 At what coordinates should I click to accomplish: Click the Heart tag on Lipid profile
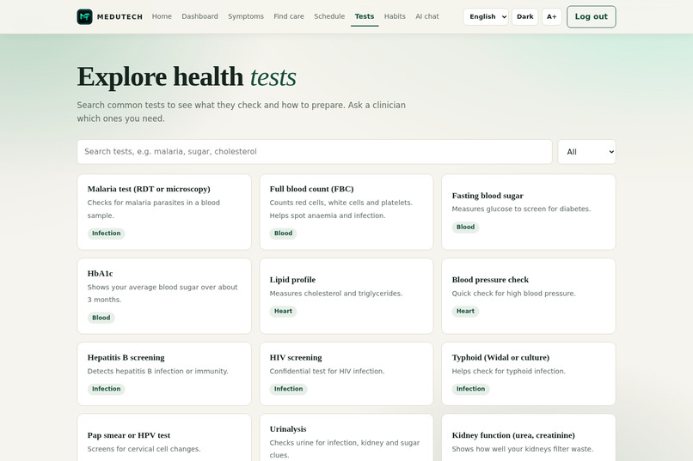pyautogui.click(x=283, y=311)
